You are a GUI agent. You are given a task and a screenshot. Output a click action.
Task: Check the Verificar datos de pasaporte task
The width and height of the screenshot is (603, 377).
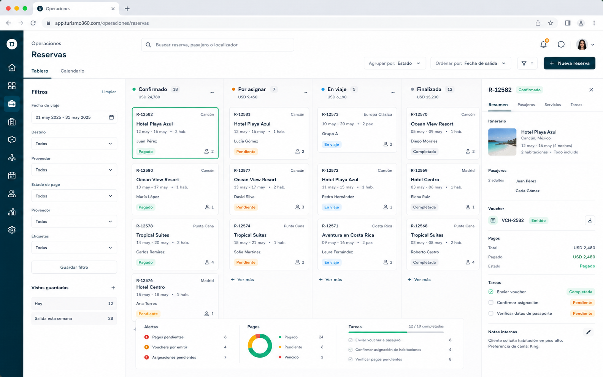coord(491,314)
